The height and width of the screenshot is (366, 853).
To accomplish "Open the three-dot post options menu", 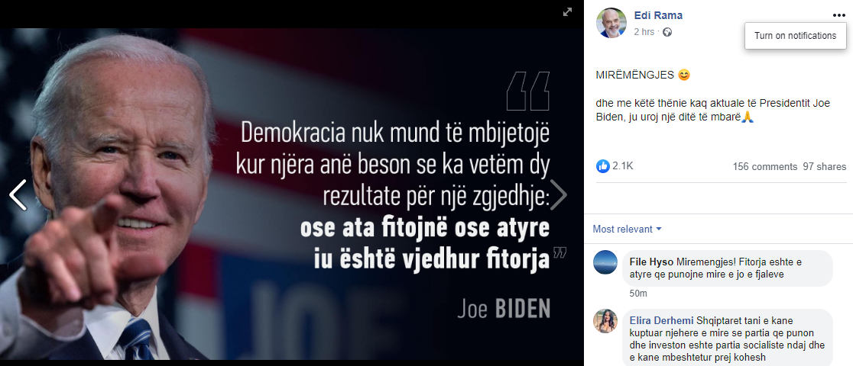I will 838,16.
